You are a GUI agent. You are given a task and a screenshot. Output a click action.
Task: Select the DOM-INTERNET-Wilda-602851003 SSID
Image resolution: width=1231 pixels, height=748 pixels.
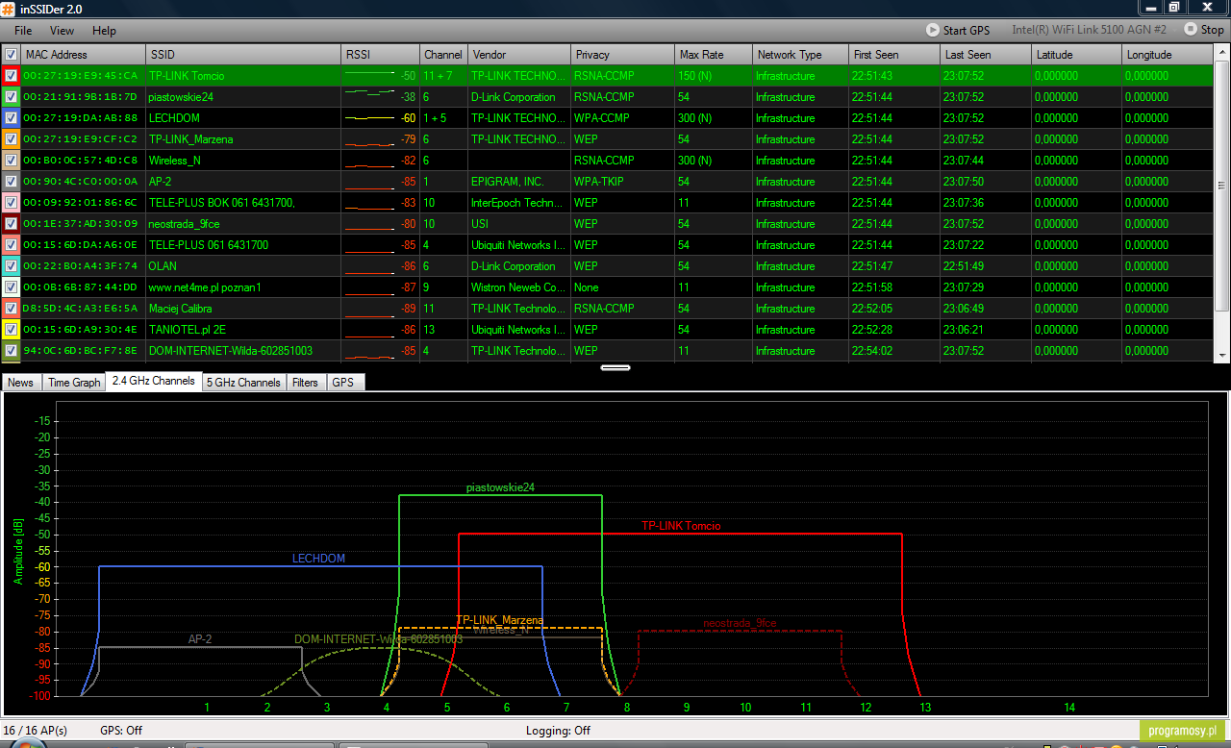click(x=231, y=351)
